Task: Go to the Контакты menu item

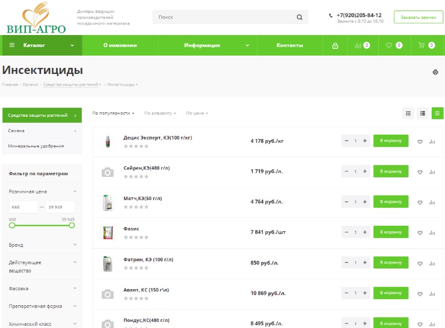Action: click(289, 46)
